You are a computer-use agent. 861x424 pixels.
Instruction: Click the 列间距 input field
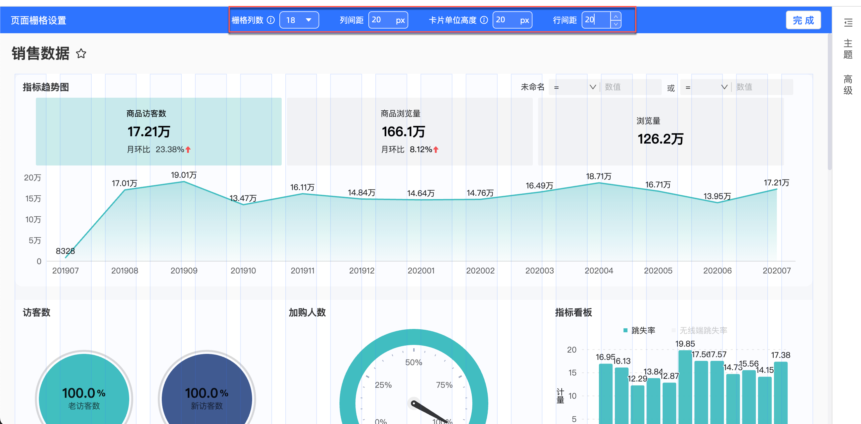tap(382, 20)
